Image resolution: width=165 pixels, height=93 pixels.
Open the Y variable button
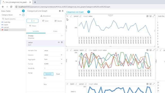pyautogui.click(x=32, y=21)
